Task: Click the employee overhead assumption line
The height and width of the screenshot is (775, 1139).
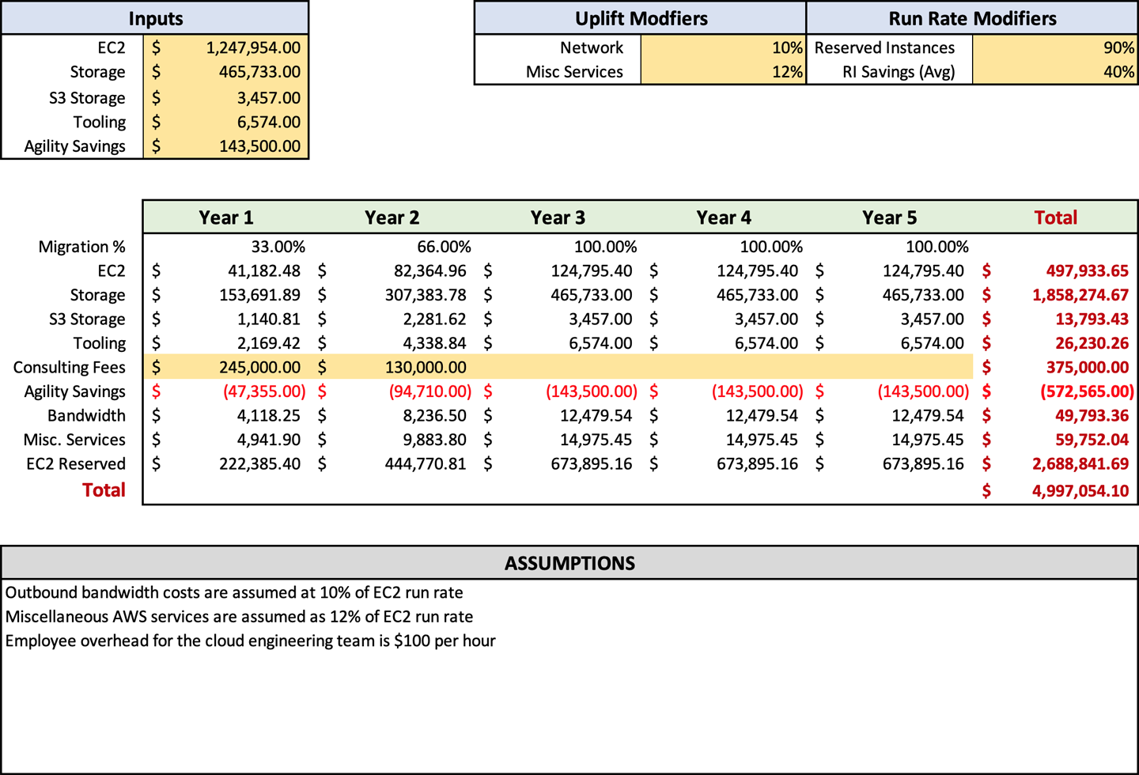Action: pyautogui.click(x=250, y=641)
